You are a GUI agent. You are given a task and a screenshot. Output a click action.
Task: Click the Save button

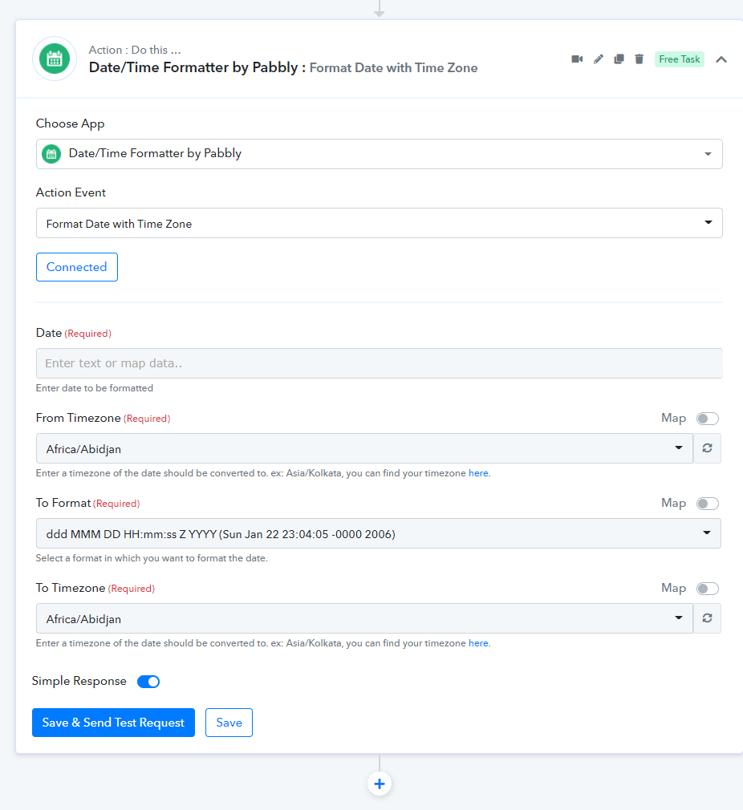[x=229, y=722]
